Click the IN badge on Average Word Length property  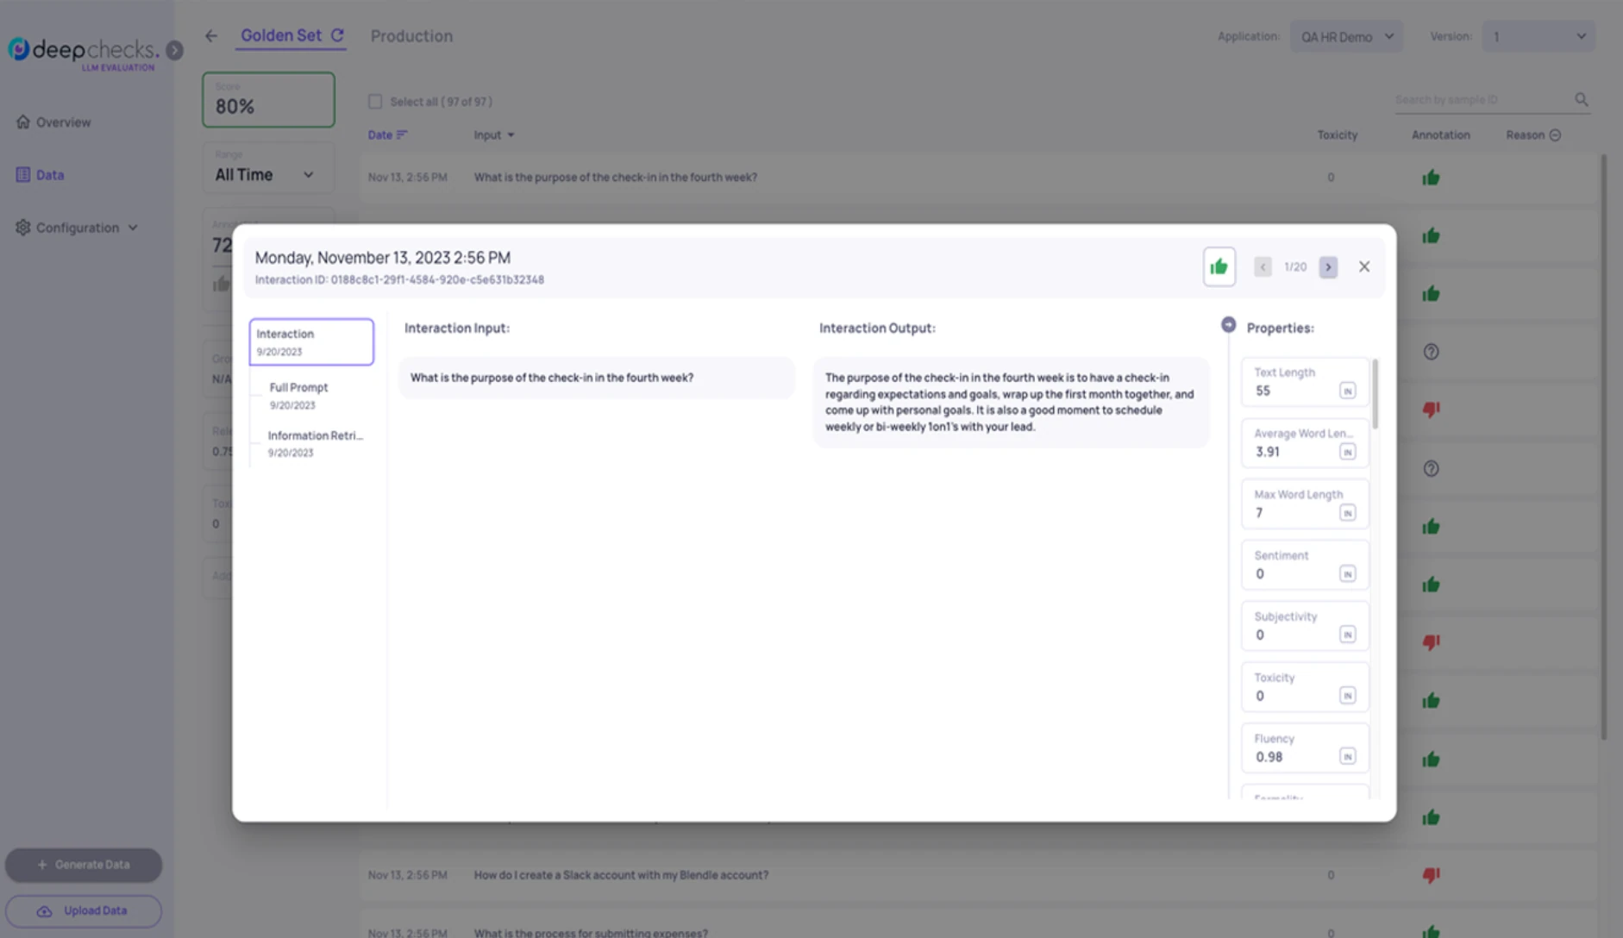tap(1347, 452)
